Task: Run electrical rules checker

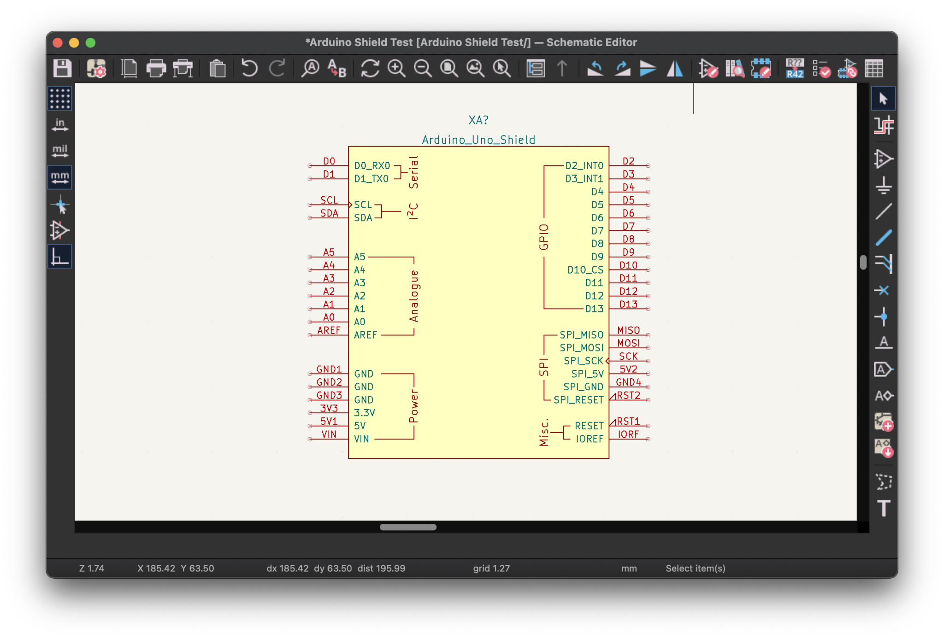Action: pos(821,69)
